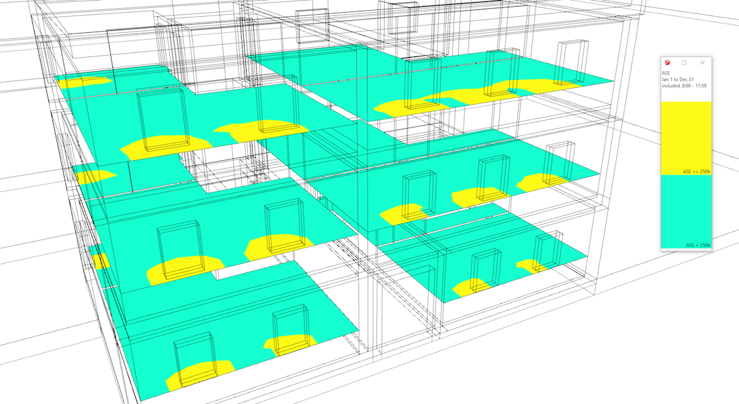Select the 'included, 8:00 - 17:59' text
The width and height of the screenshot is (739, 404).
[684, 86]
